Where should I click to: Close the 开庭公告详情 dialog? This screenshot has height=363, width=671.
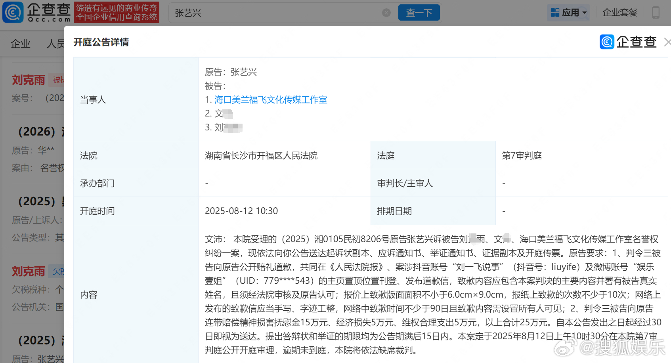click(667, 42)
